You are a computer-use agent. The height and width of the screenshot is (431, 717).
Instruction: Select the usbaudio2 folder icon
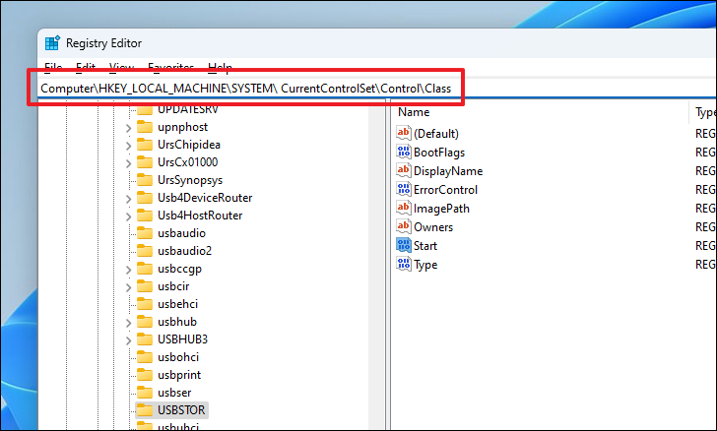[145, 251]
